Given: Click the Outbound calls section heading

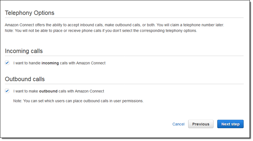Looking at the screenshot, I should pos(25,79).
